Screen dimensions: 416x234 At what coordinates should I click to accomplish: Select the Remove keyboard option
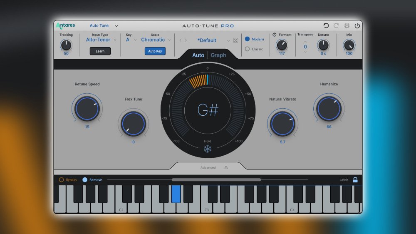click(85, 180)
